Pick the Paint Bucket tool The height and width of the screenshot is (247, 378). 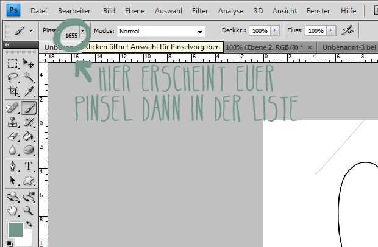pos(28,136)
